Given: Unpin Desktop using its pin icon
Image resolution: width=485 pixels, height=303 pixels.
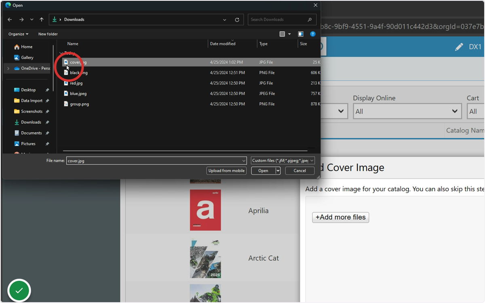Looking at the screenshot, I should click(47, 90).
